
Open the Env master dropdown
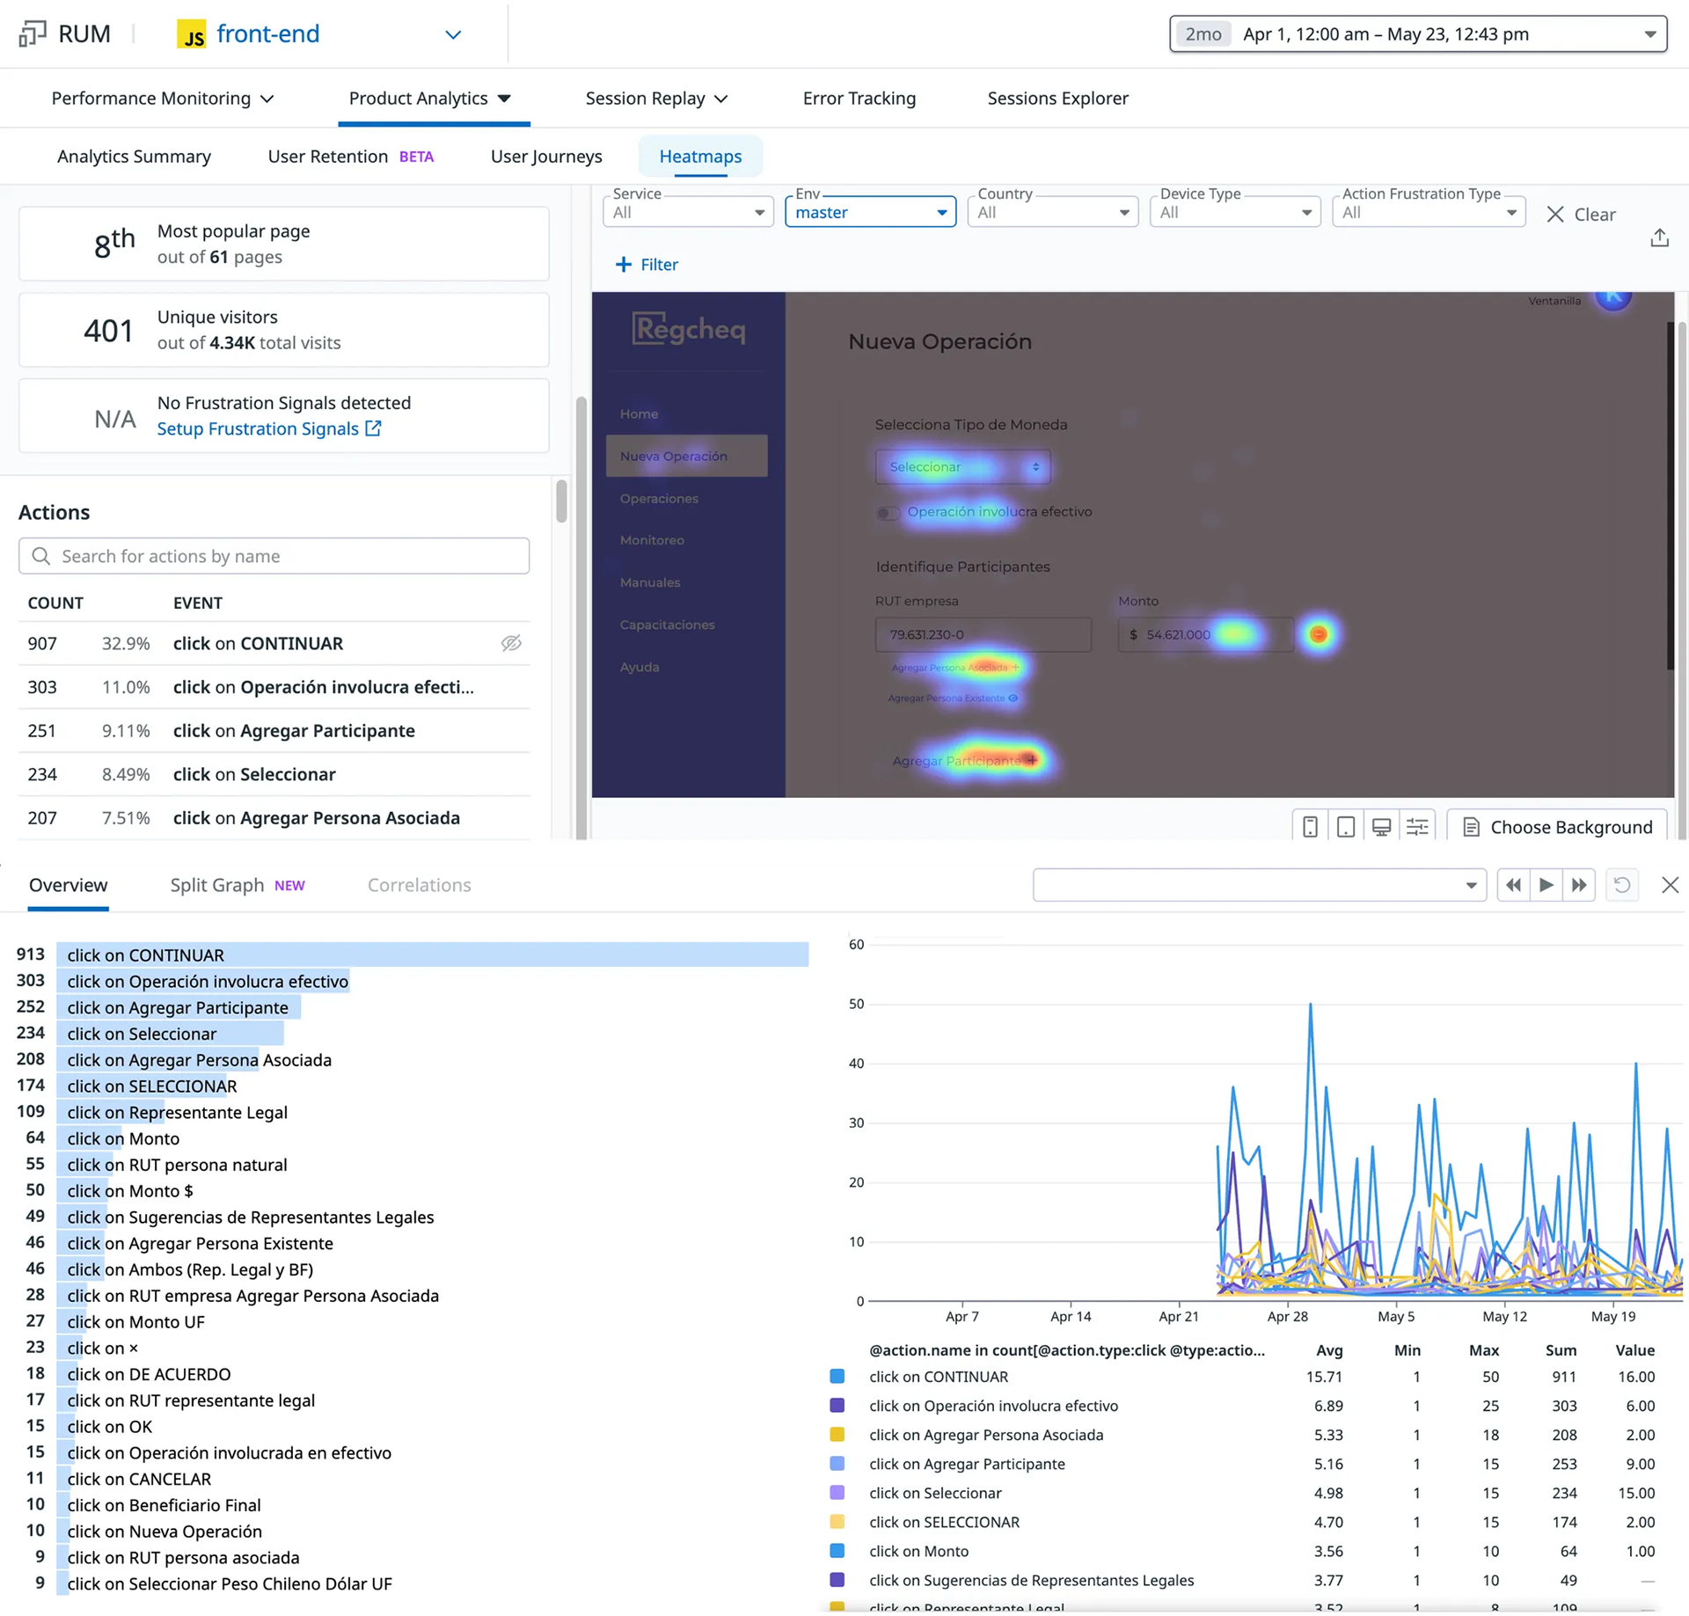[870, 212]
